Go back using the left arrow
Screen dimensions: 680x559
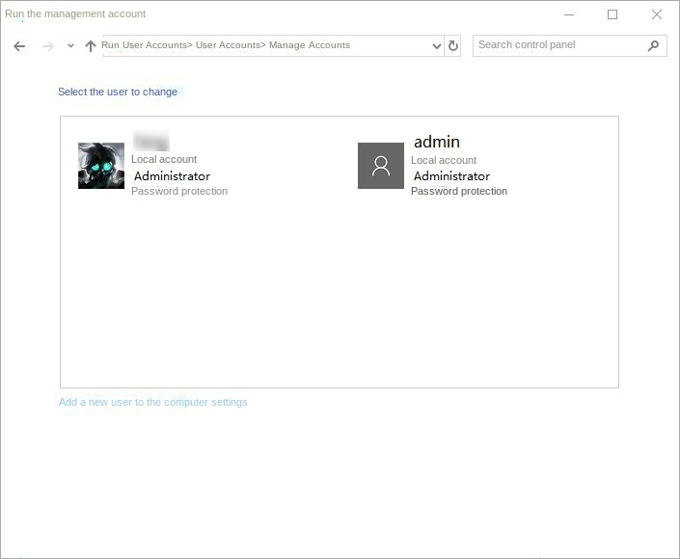point(19,46)
